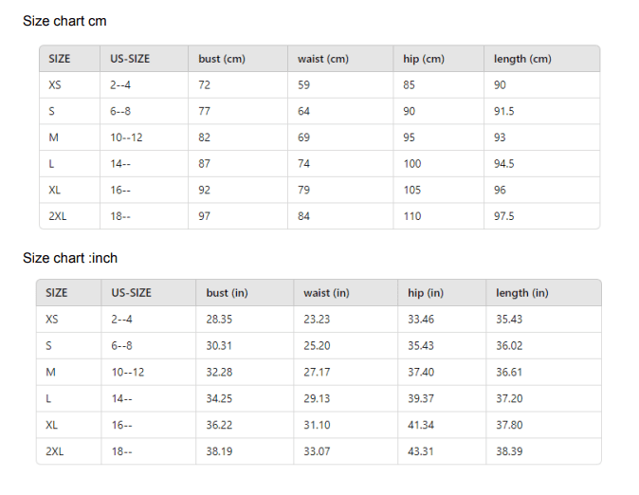Select the hip value 41.34 for XL

421,425
